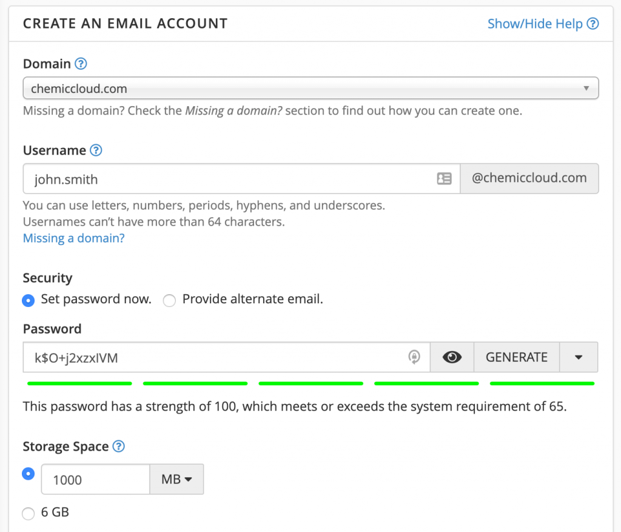The height and width of the screenshot is (532, 621).
Task: Open the Missing a domain? link
Action: point(73,238)
